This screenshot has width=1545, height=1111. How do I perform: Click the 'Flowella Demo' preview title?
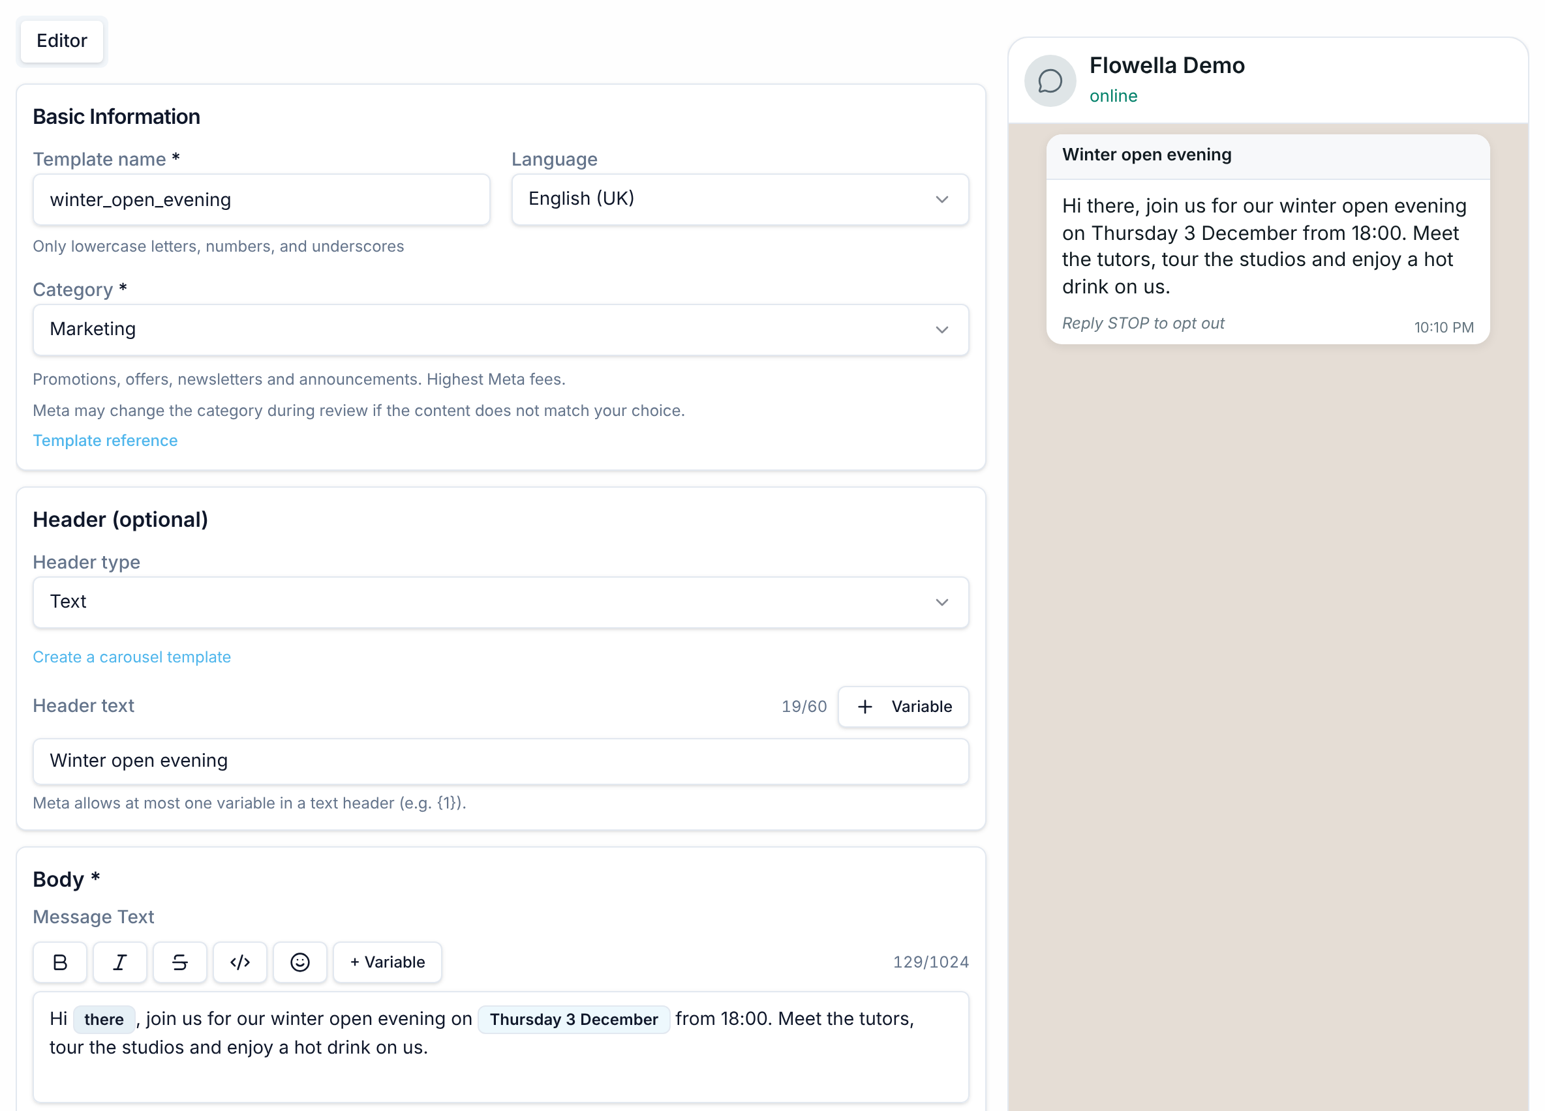pos(1167,66)
